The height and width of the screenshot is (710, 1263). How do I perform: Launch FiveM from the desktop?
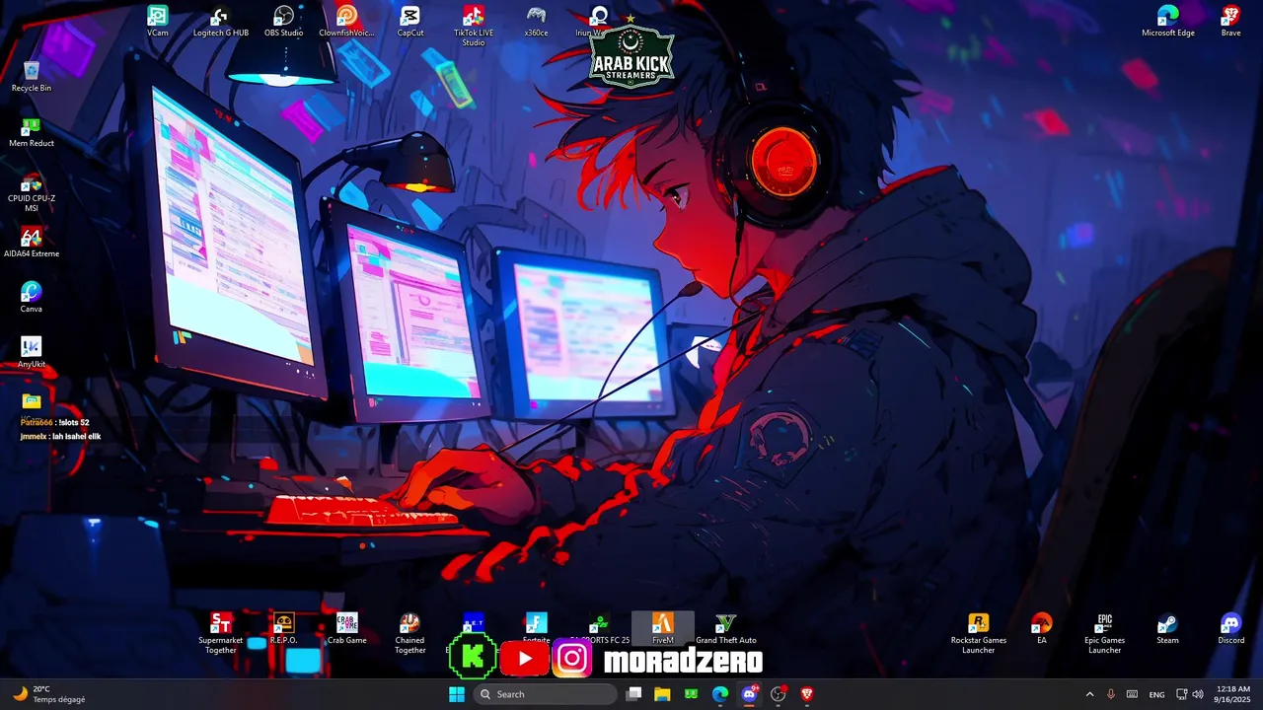662,628
